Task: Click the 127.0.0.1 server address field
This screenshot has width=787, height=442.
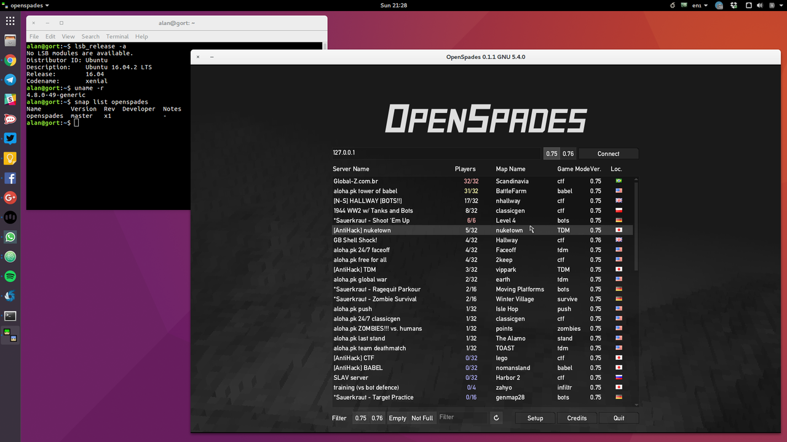Action: point(436,153)
